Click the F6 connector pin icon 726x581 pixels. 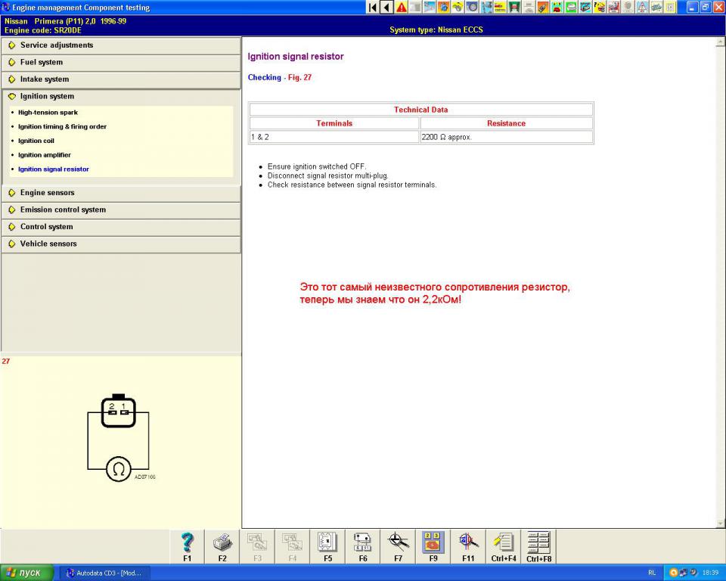pos(363,547)
